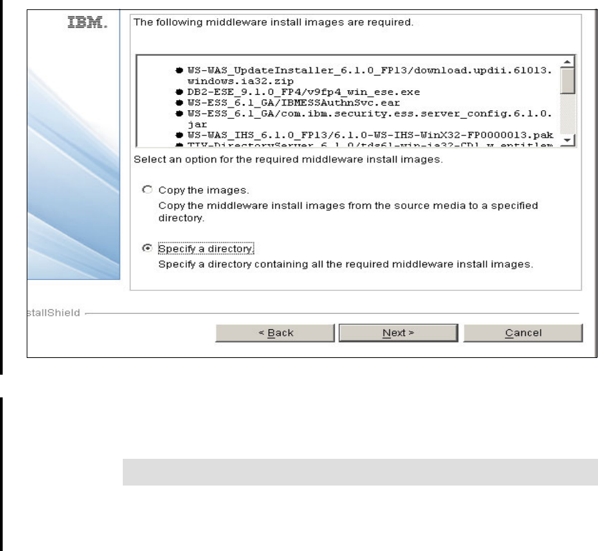Select the Copy the images radio button
The image size is (598, 551).
pyautogui.click(x=147, y=190)
